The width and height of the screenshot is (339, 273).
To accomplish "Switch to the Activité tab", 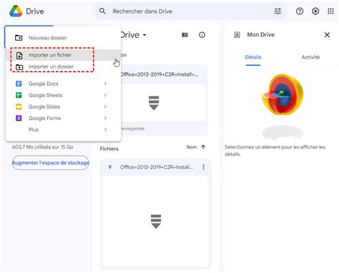I will pos(310,57).
